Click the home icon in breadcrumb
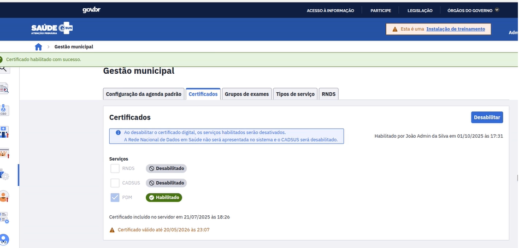 tap(38, 47)
